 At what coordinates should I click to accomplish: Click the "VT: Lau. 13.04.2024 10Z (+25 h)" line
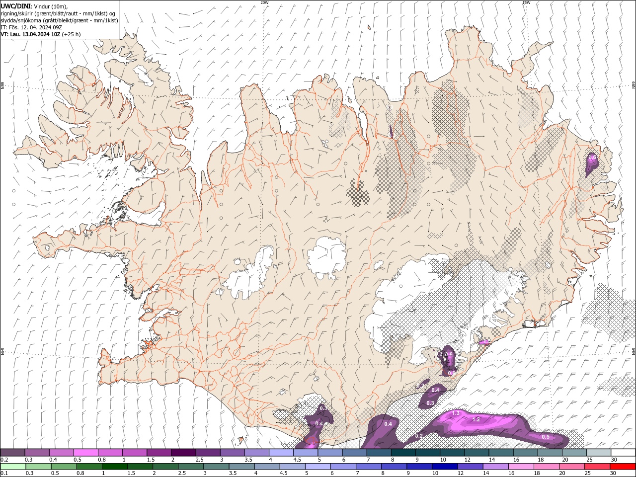(x=41, y=34)
